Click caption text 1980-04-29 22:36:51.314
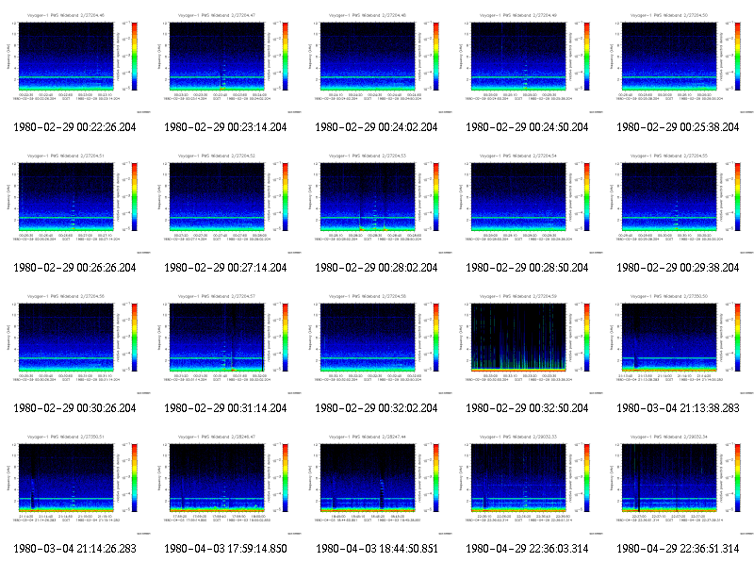The image size is (754, 562). coord(678,549)
